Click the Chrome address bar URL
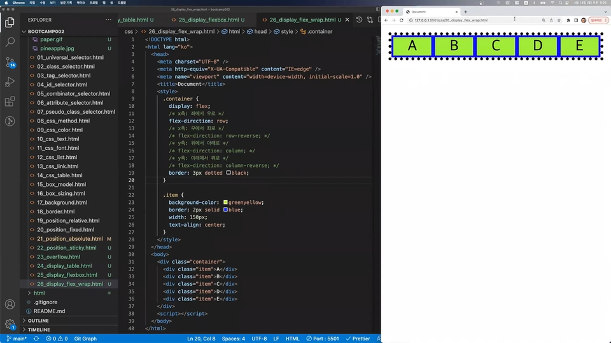The height and width of the screenshot is (343, 611). coord(451,20)
